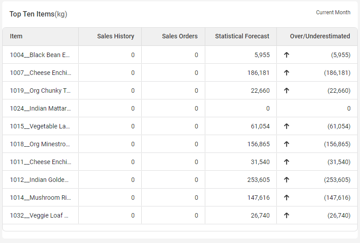Click the 1032__Veggie Loaf item cell
The height and width of the screenshot is (243, 360).
point(40,215)
